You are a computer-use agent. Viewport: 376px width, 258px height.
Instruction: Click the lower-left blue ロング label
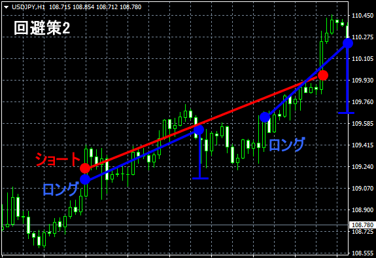point(61,189)
